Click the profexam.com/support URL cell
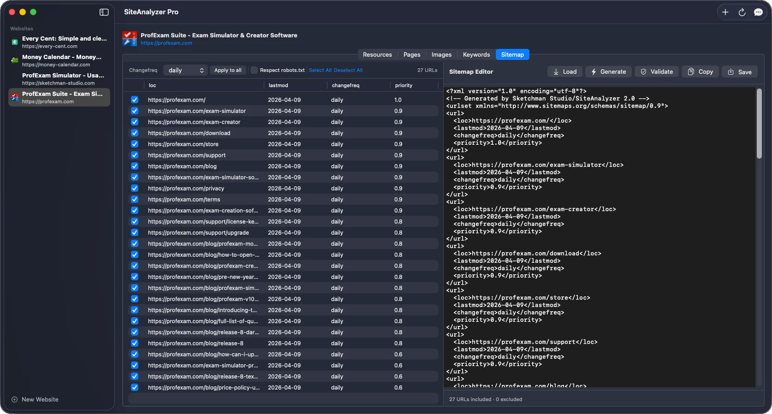Image resolution: width=772 pixels, height=414 pixels. (x=187, y=155)
